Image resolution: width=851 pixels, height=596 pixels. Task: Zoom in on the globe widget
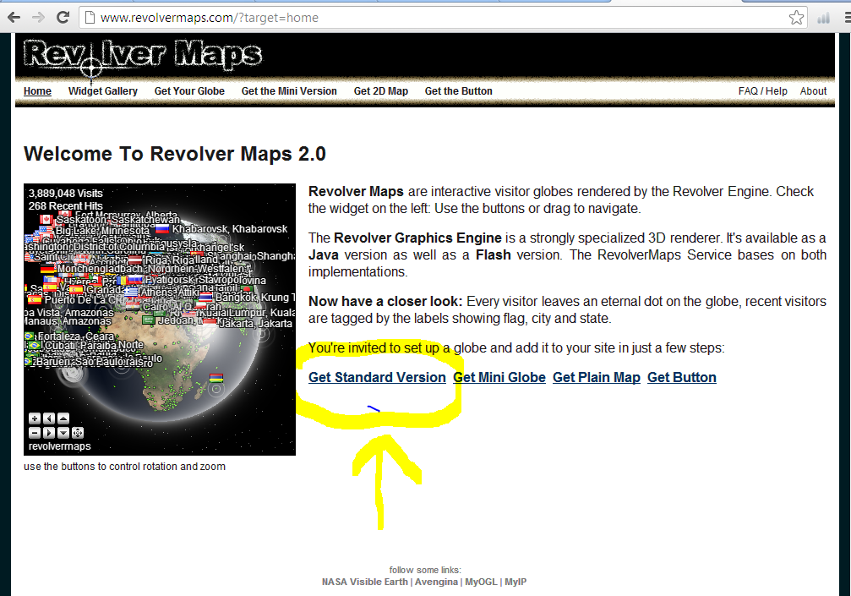(35, 418)
